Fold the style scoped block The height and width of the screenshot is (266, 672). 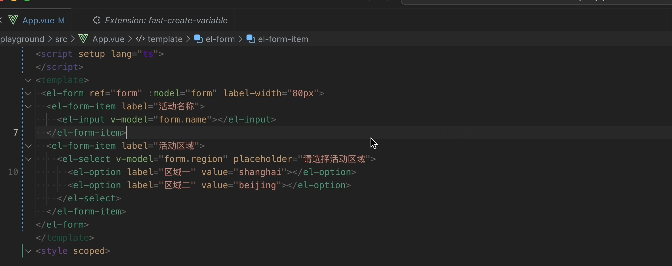pos(28,251)
